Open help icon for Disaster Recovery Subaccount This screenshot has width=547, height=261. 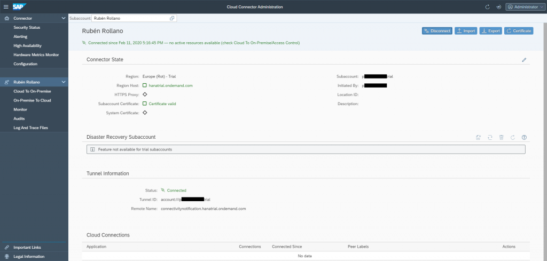pos(524,137)
